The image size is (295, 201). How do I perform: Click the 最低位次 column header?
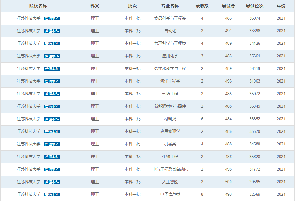tap(254, 6)
